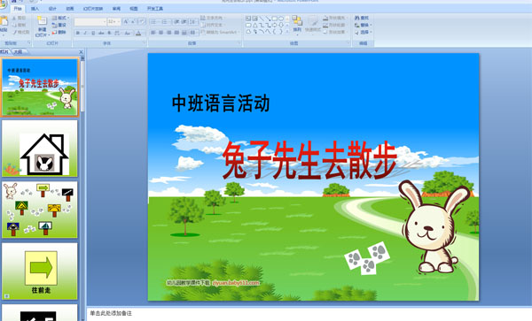The width and height of the screenshot is (532, 321).
Task: Select the Find binoculars icon in the Editing group
Action: coord(357,18)
